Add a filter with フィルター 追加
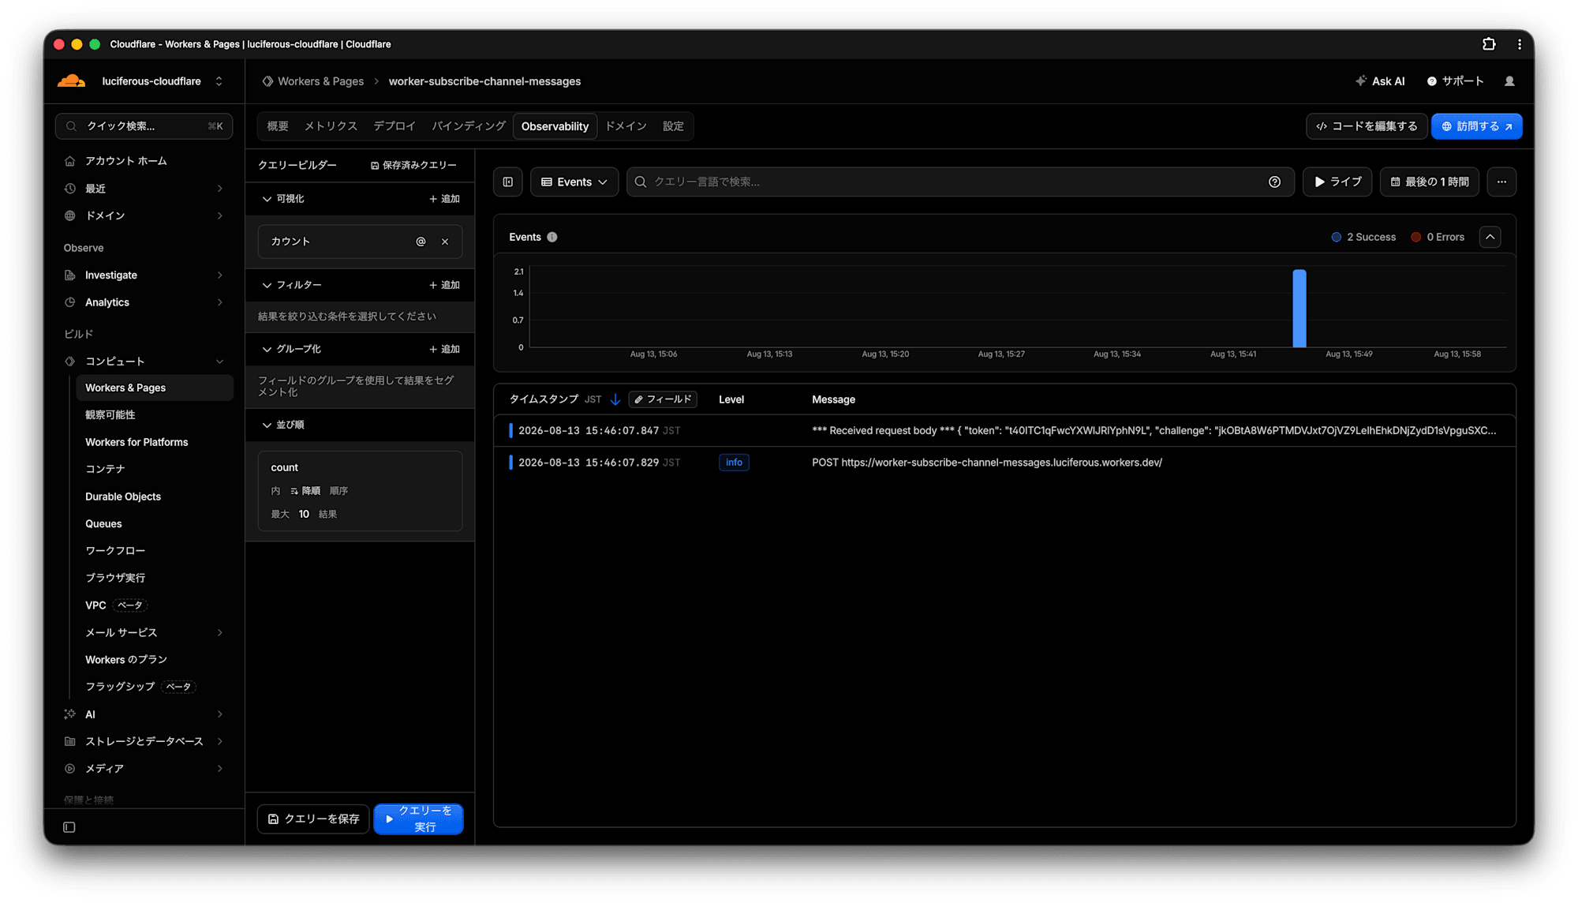This screenshot has height=903, width=1578. point(444,285)
